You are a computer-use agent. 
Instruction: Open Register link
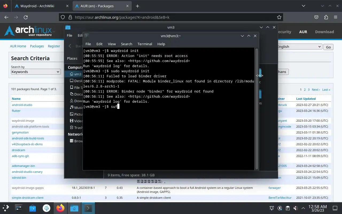click(x=54, y=46)
